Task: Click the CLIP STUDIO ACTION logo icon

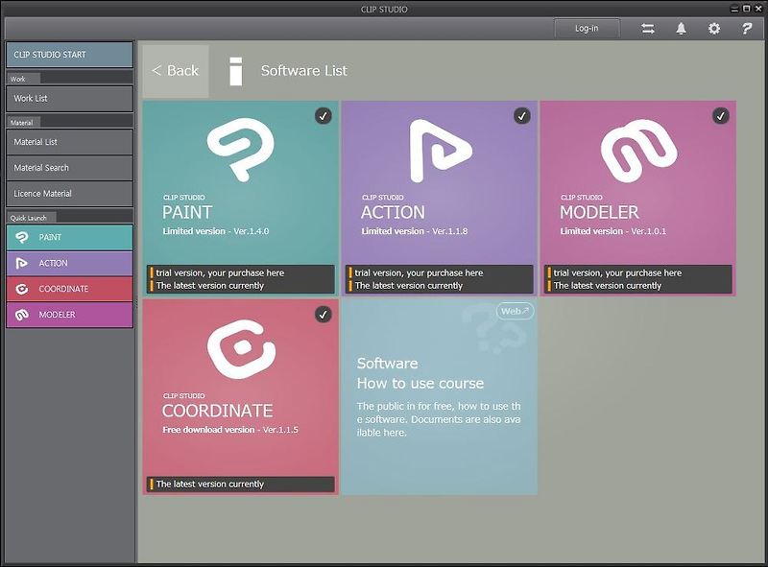Action: 440,151
